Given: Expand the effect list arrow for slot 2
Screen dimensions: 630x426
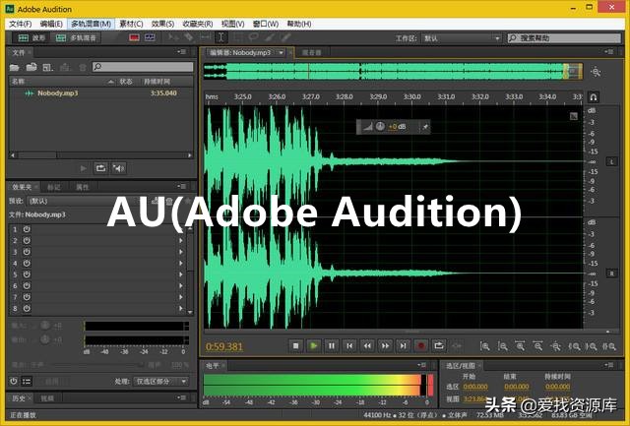Looking at the screenshot, I should point(181,240).
